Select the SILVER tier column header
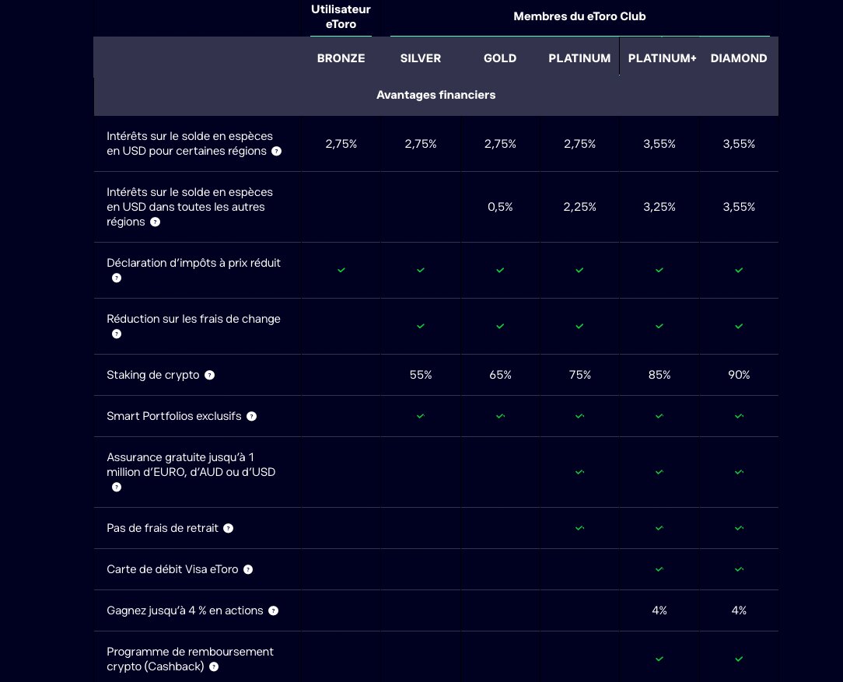 (420, 58)
